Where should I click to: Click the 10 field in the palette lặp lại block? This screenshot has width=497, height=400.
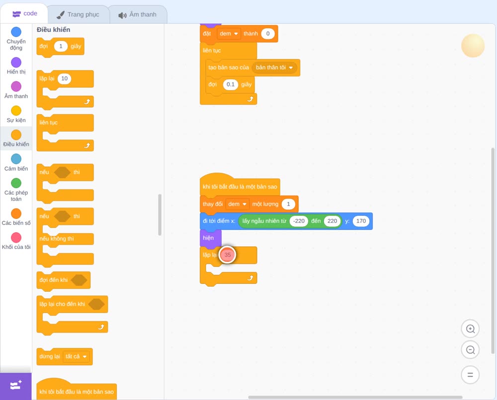[64, 78]
